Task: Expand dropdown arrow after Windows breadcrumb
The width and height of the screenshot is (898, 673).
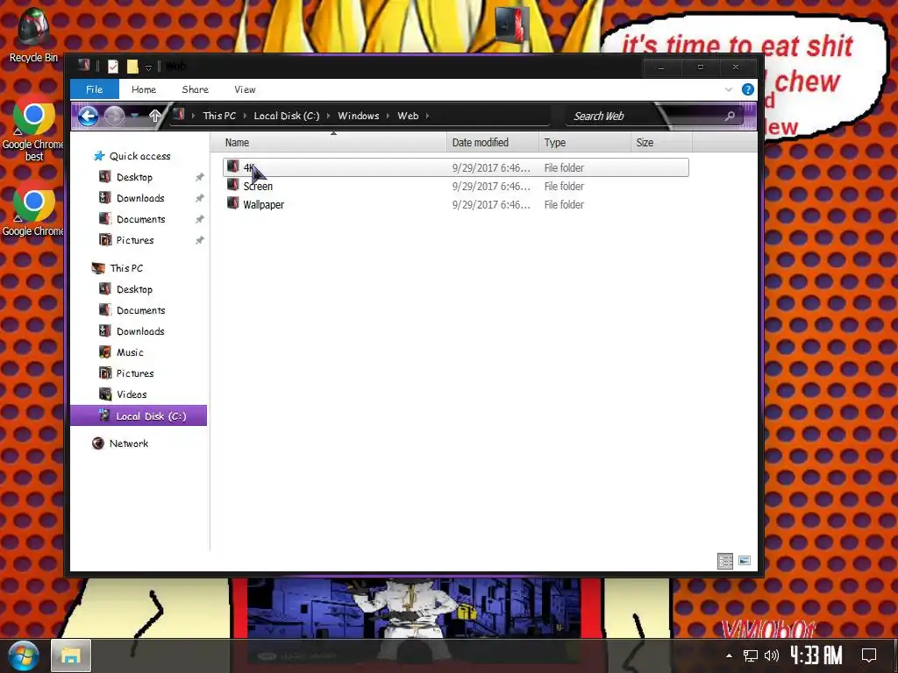Action: (388, 116)
